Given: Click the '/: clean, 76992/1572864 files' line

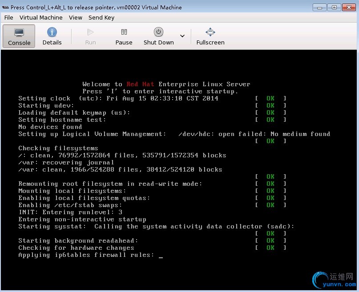Looking at the screenshot, I should point(122,155).
